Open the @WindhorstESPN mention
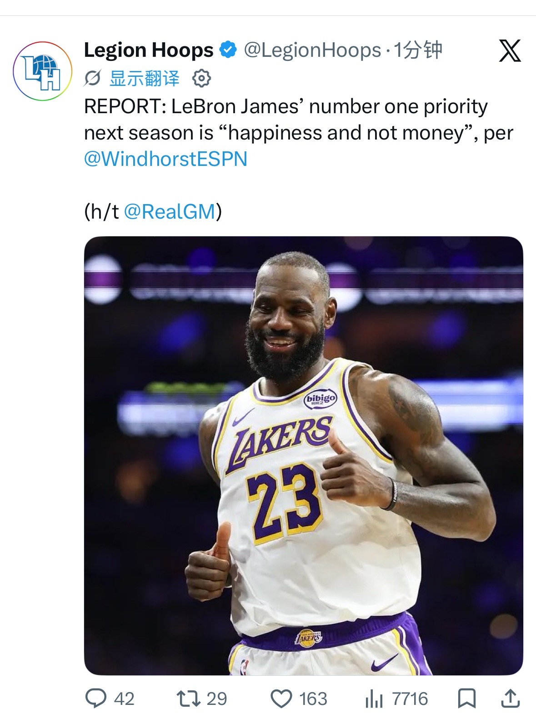This screenshot has height=719, width=536. pyautogui.click(x=166, y=159)
